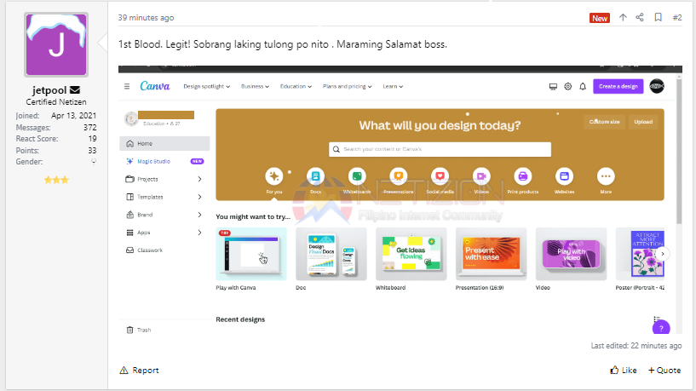Image resolution: width=696 pixels, height=391 pixels.
Task: Open the jetpool username link
Action: pyautogui.click(x=49, y=90)
